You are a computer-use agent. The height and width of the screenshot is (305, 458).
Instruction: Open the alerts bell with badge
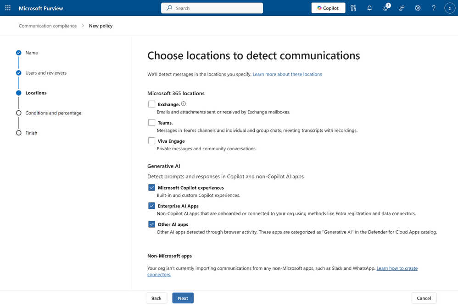(386, 8)
